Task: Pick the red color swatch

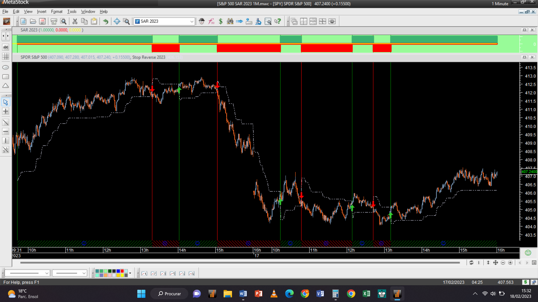Action: (x=122, y=271)
